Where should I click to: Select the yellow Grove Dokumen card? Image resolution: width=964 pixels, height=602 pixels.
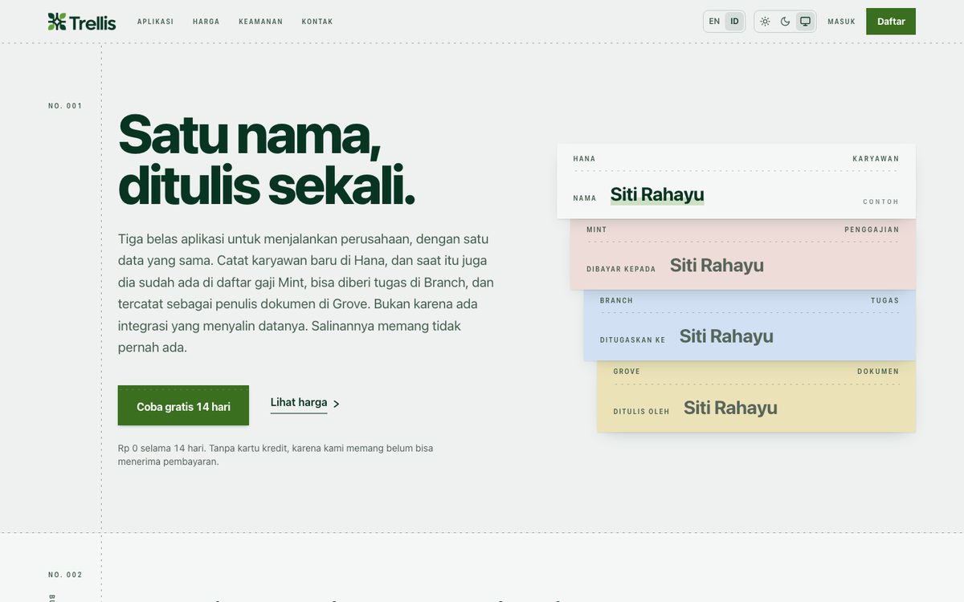756,397
